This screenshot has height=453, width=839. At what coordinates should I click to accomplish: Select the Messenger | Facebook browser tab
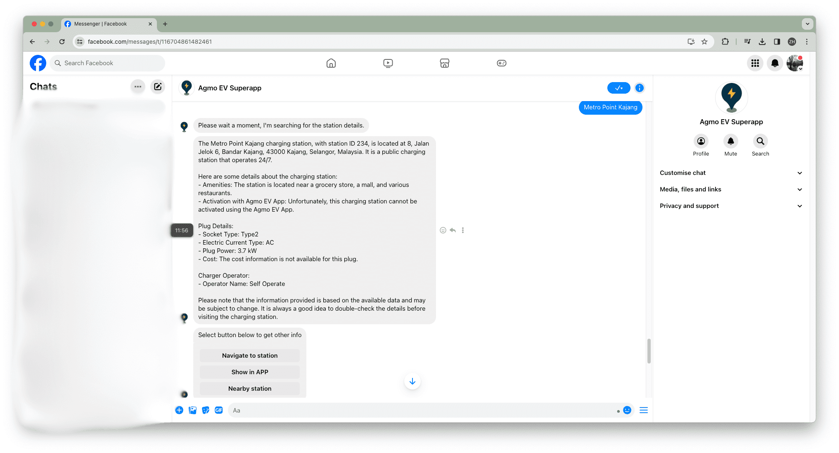tap(109, 24)
